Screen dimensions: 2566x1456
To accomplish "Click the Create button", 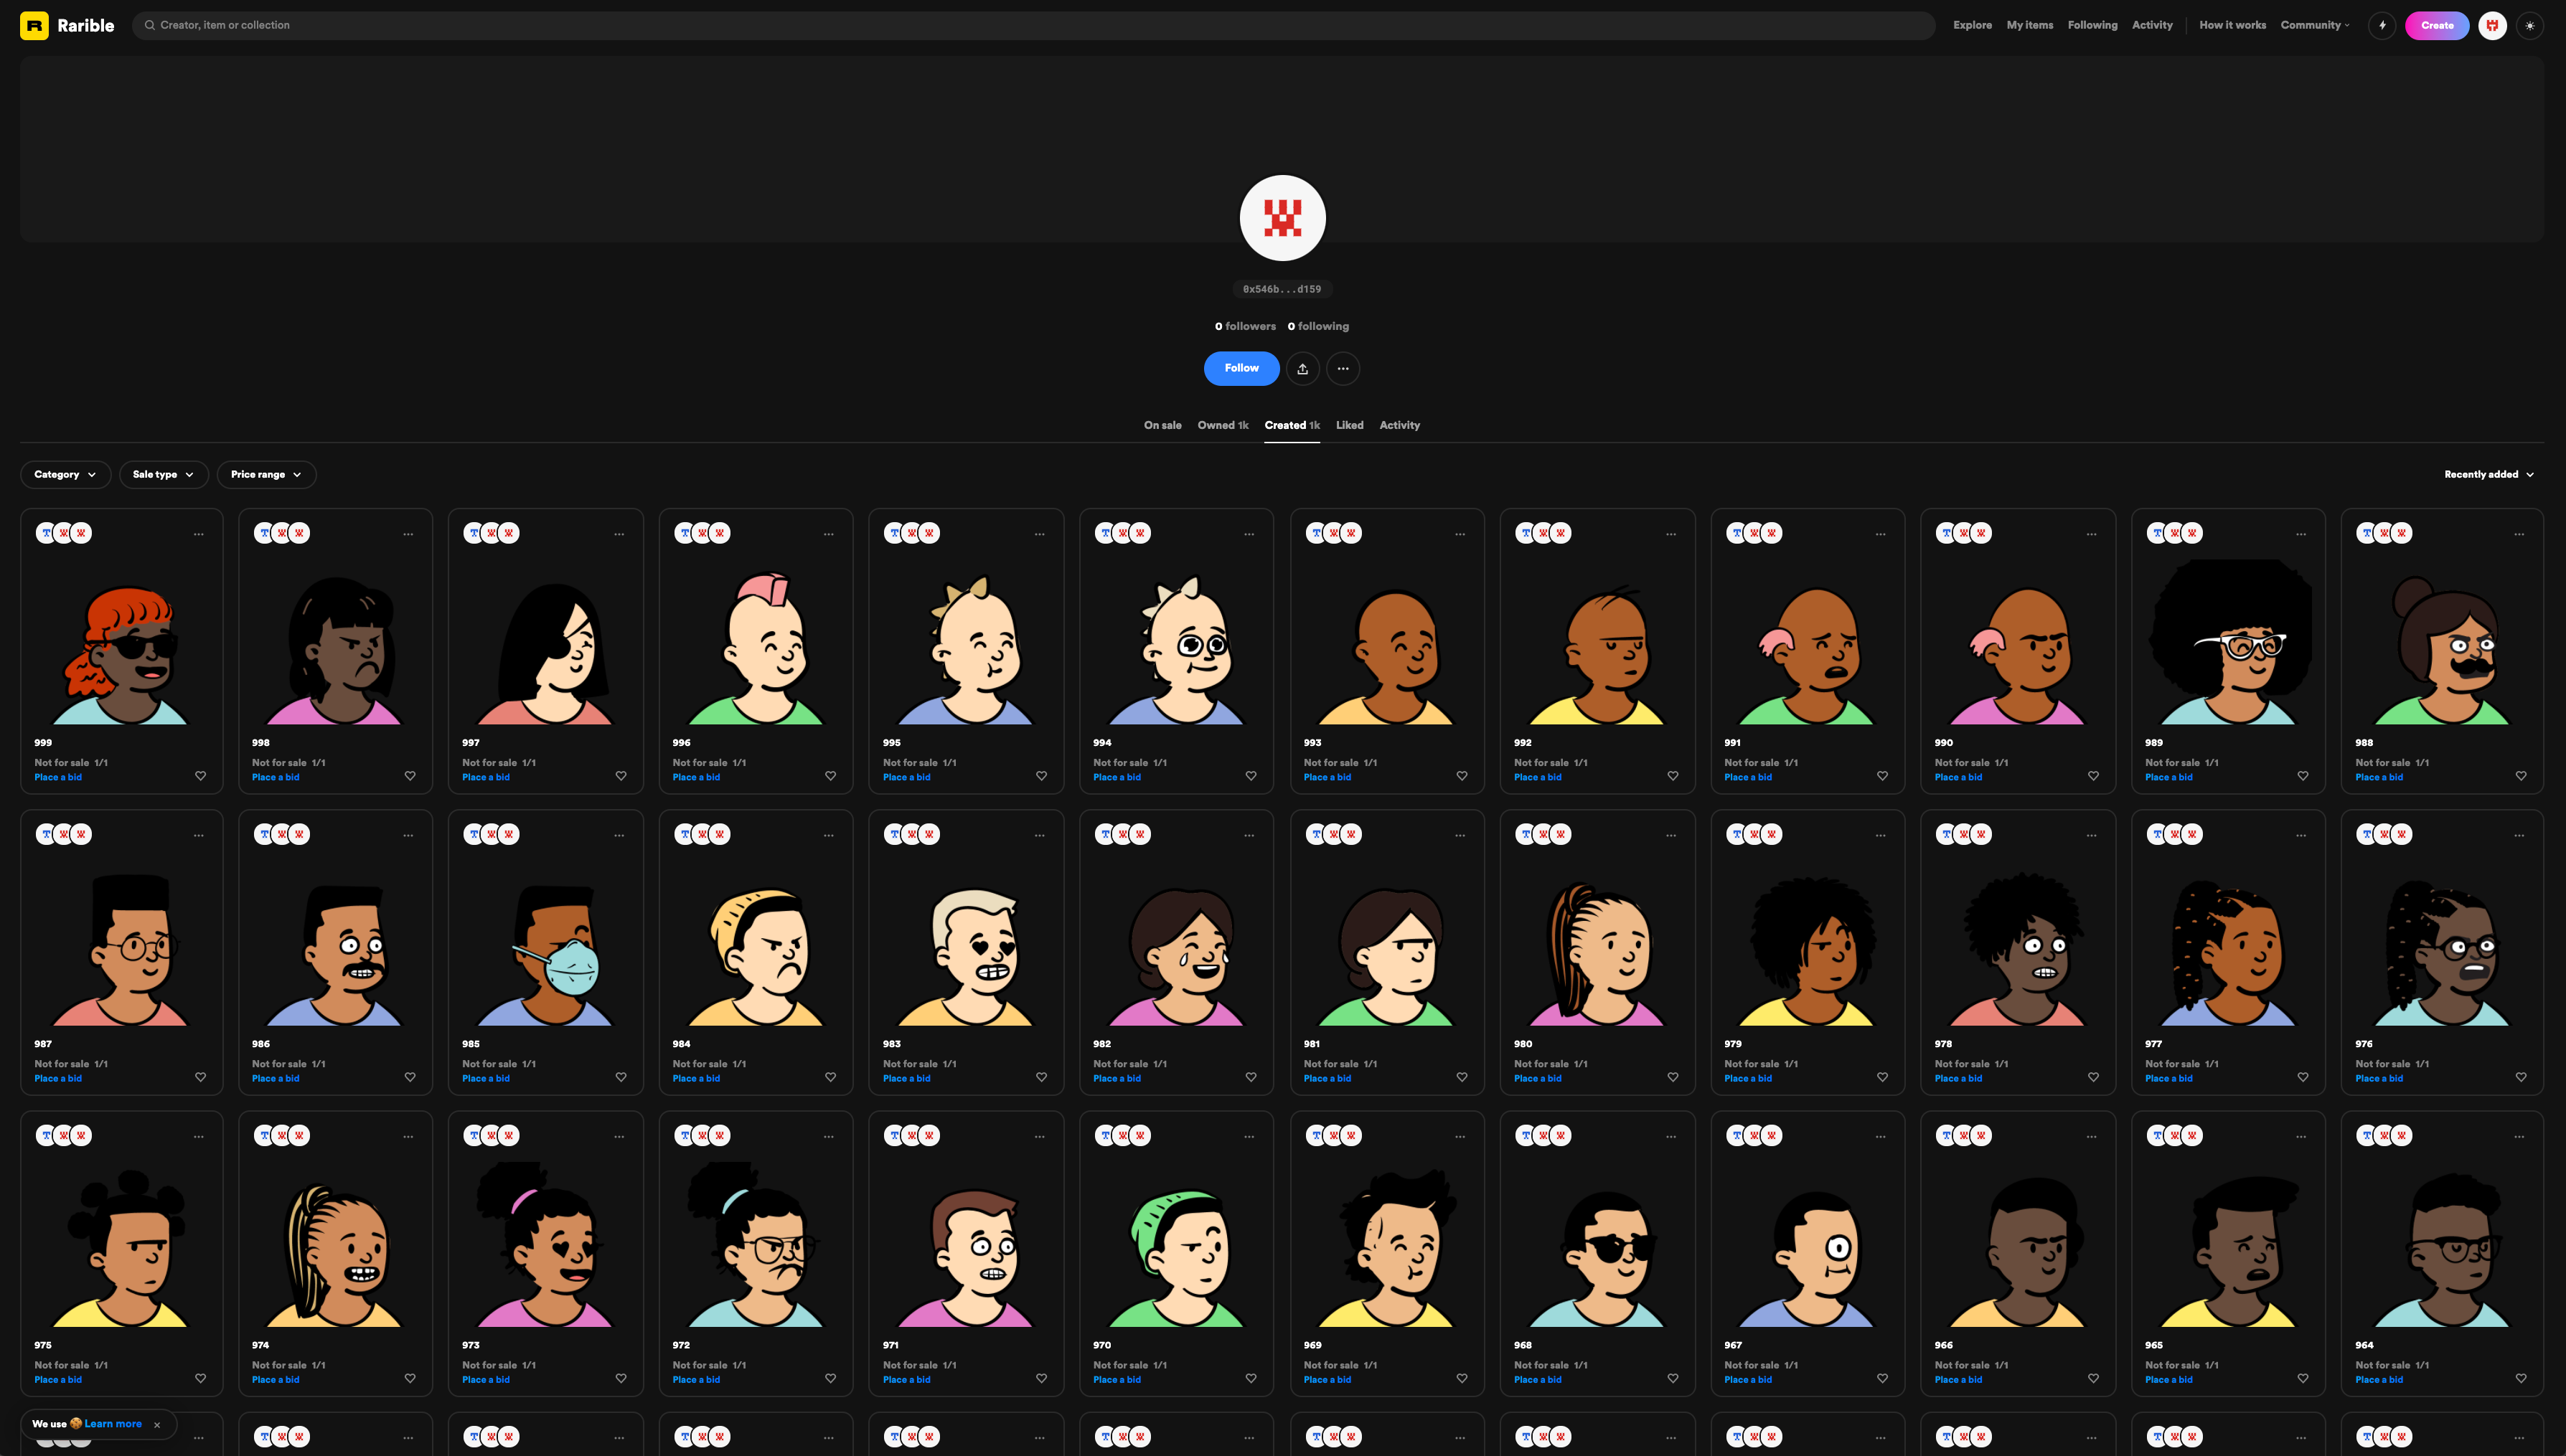I will 2437,25.
